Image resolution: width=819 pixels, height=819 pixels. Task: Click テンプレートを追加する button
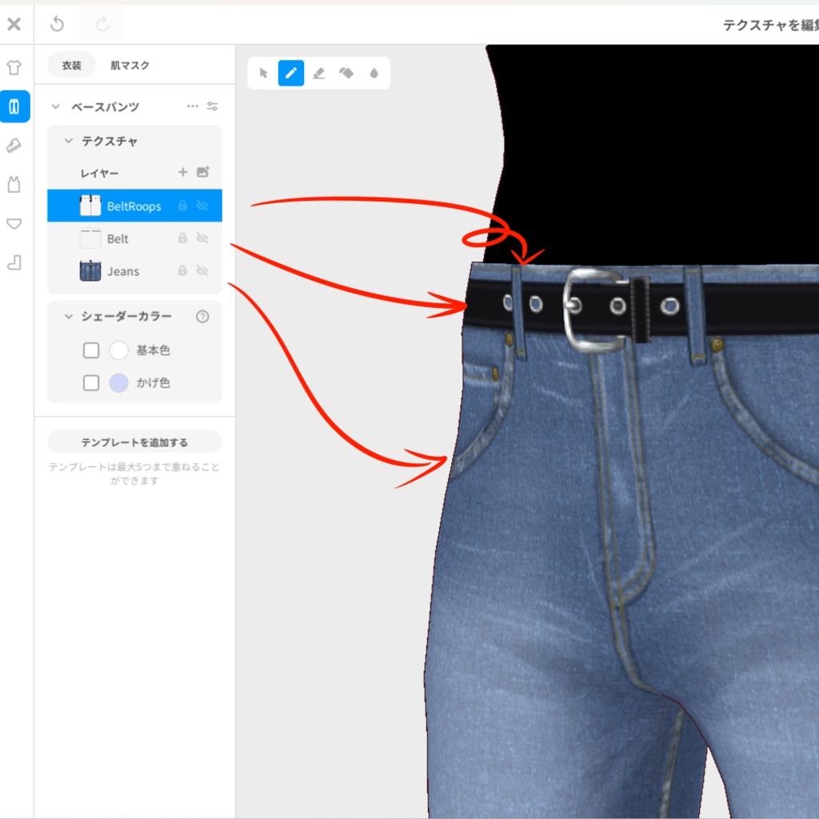134,441
